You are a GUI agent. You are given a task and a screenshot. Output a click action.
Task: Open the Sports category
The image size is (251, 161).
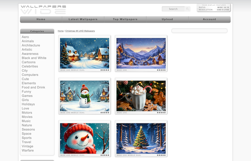pos(27,138)
